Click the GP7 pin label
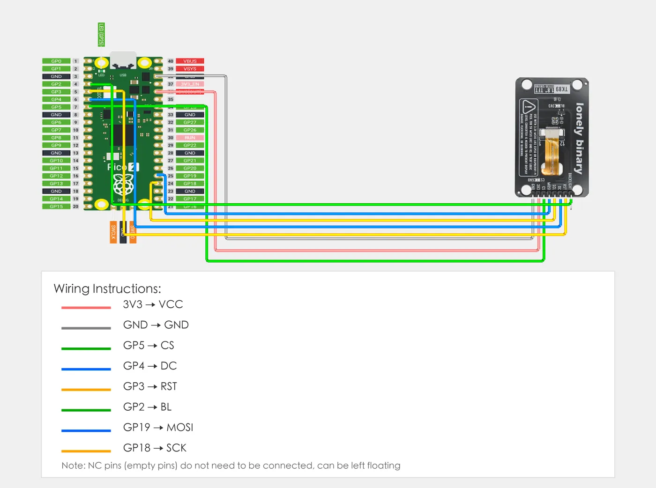The height and width of the screenshot is (488, 656). (56, 130)
